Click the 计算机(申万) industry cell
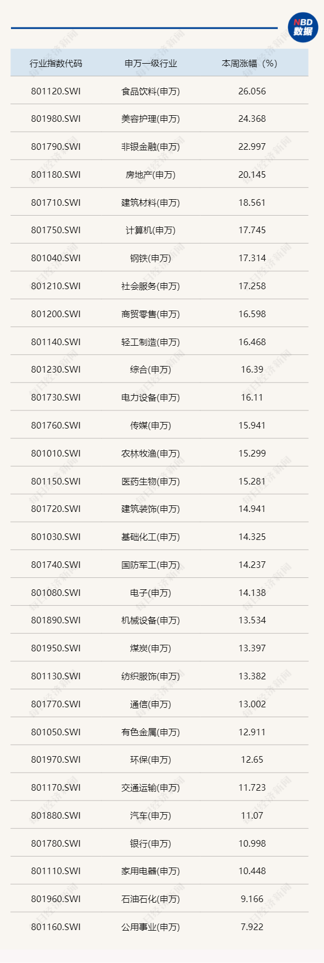The image size is (324, 963). pos(151,230)
